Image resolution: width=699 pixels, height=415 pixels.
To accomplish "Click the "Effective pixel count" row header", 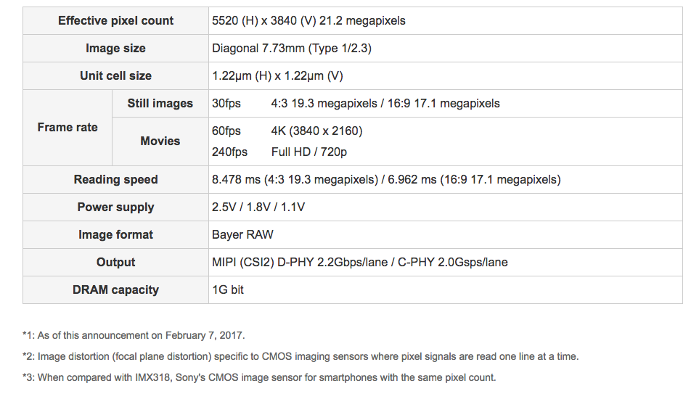I will (115, 20).
